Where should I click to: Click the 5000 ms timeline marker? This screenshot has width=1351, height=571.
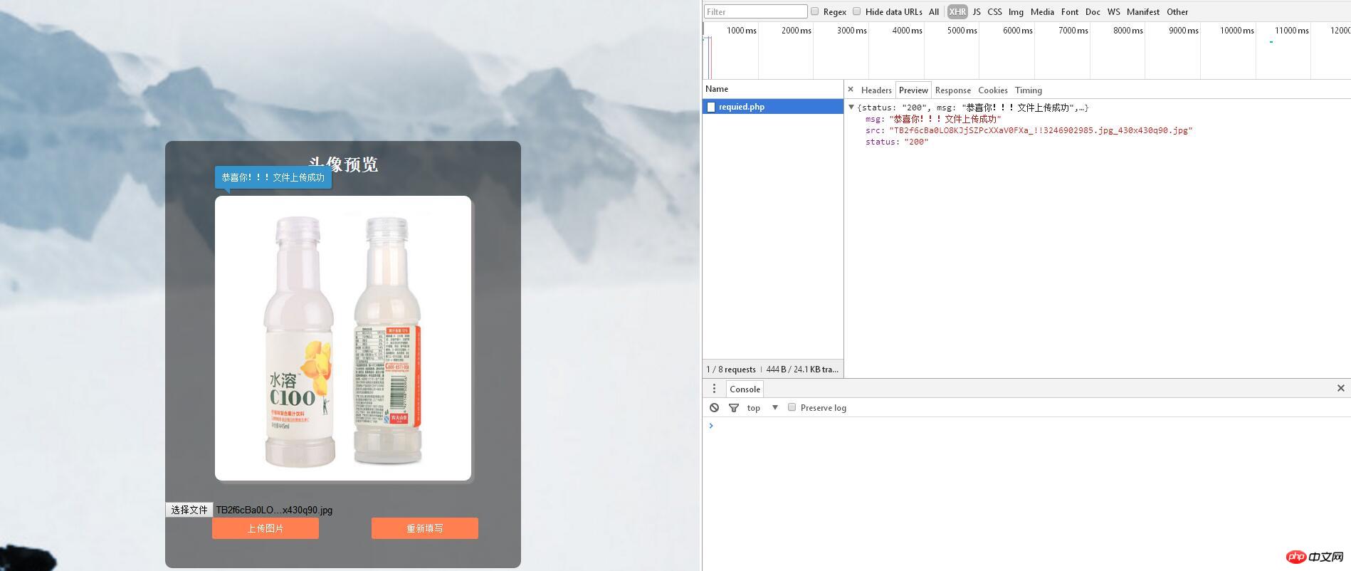[962, 31]
